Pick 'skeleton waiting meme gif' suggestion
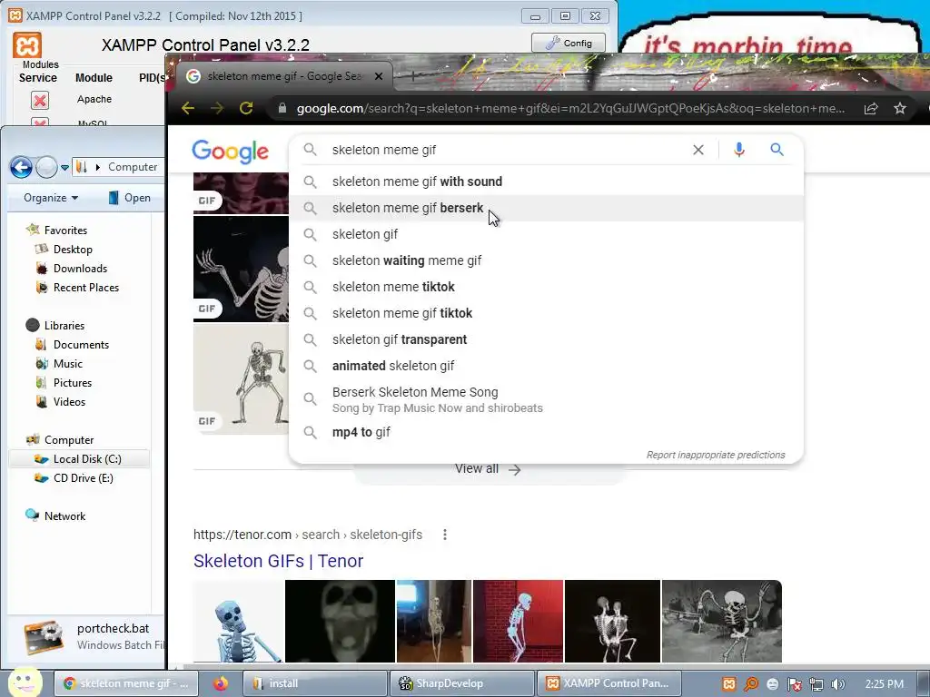Image resolution: width=930 pixels, height=697 pixels. [x=546, y=260]
